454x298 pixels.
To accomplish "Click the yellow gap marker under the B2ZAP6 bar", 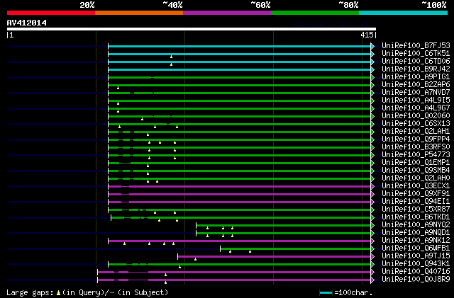I will [118, 88].
